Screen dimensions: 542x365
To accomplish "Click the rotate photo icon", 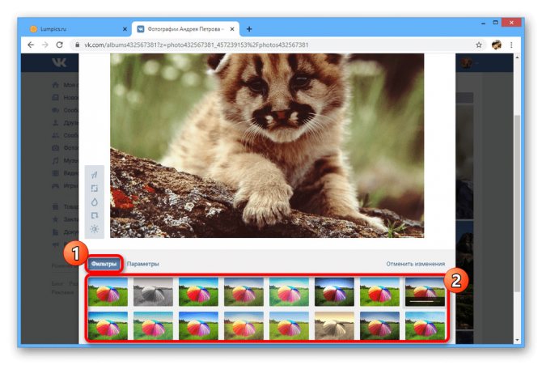I will tap(95, 215).
